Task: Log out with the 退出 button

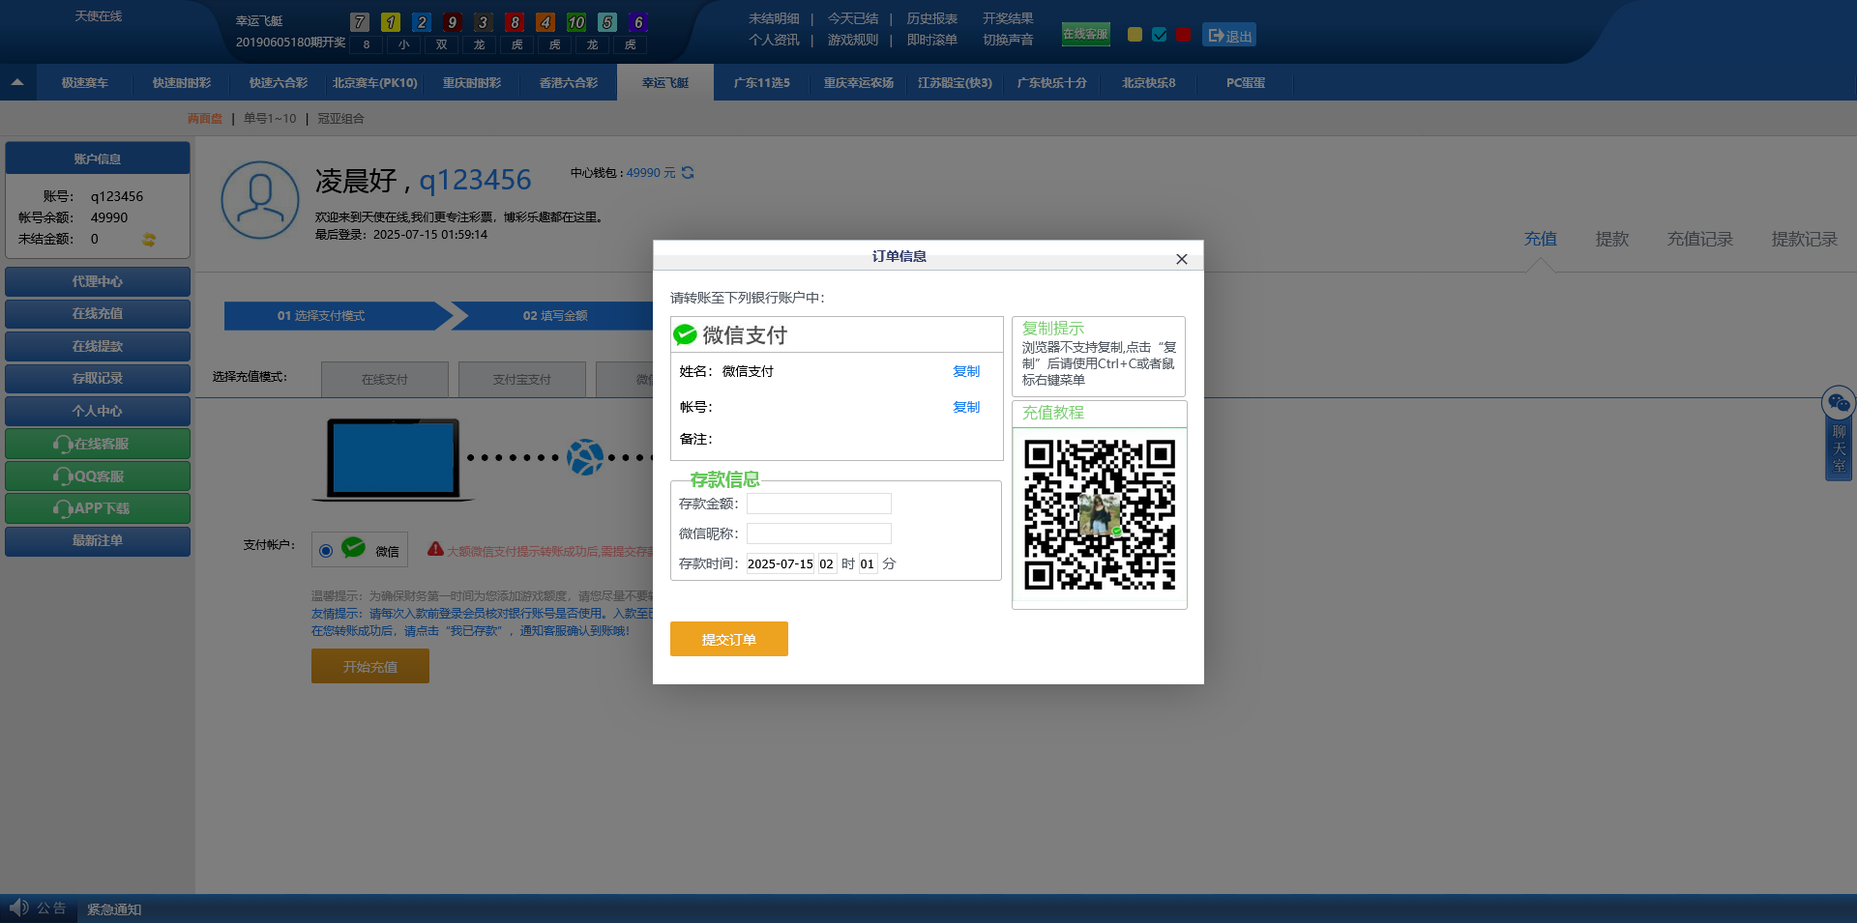Action: (x=1229, y=35)
